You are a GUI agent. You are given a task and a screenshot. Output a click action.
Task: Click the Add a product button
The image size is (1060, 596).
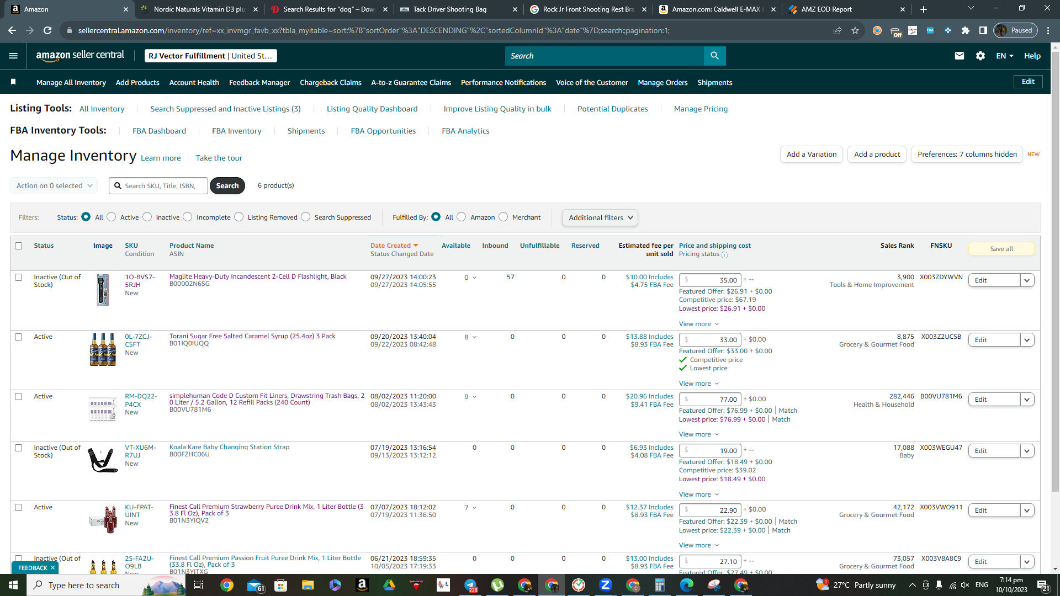click(x=877, y=154)
